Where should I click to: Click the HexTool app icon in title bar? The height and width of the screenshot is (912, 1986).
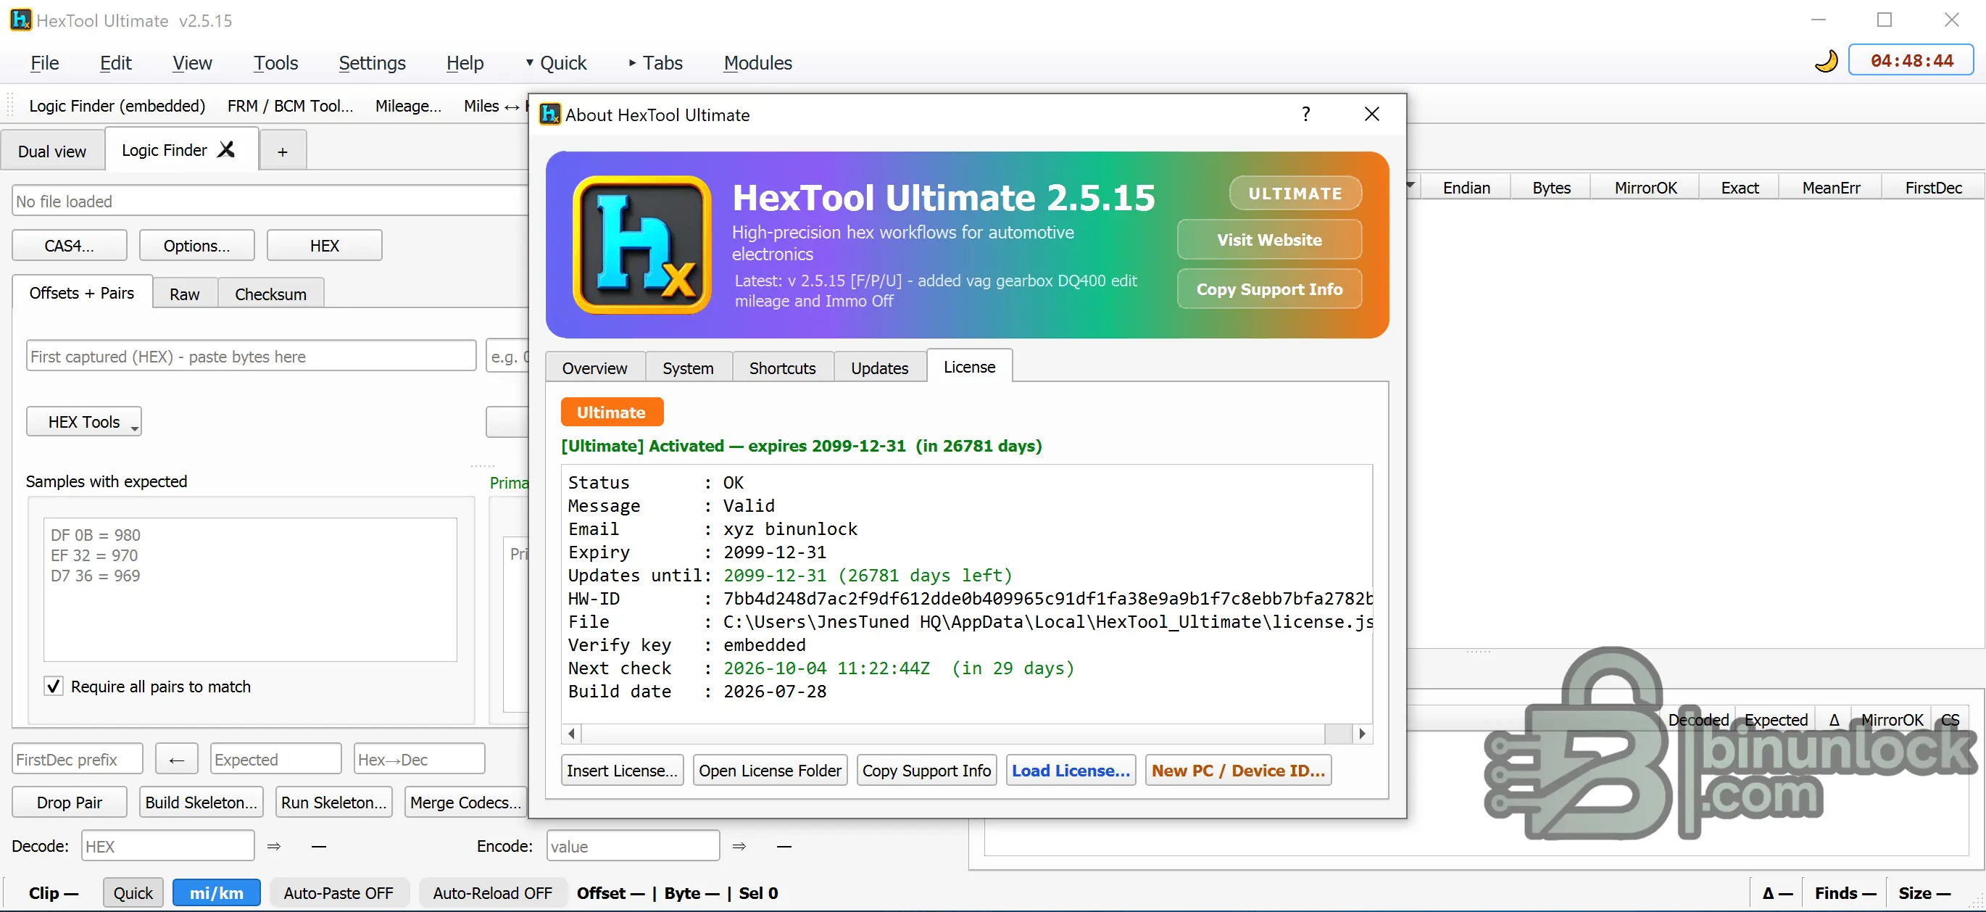[21, 20]
